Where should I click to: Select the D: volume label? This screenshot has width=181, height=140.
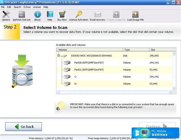pyautogui.click(x=76, y=84)
